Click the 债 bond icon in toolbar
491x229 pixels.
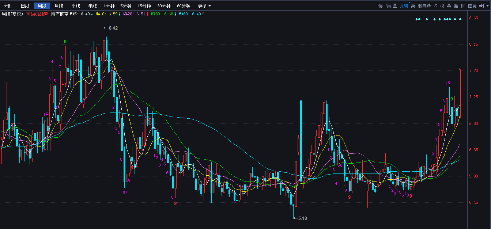381,6
